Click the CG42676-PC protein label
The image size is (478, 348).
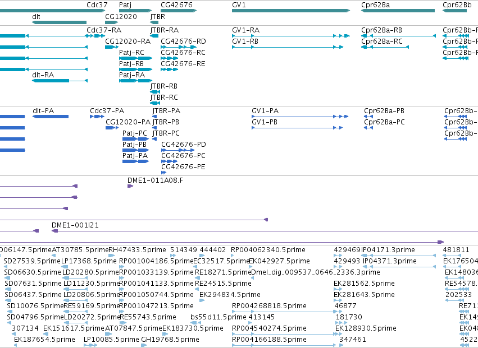click(x=183, y=155)
